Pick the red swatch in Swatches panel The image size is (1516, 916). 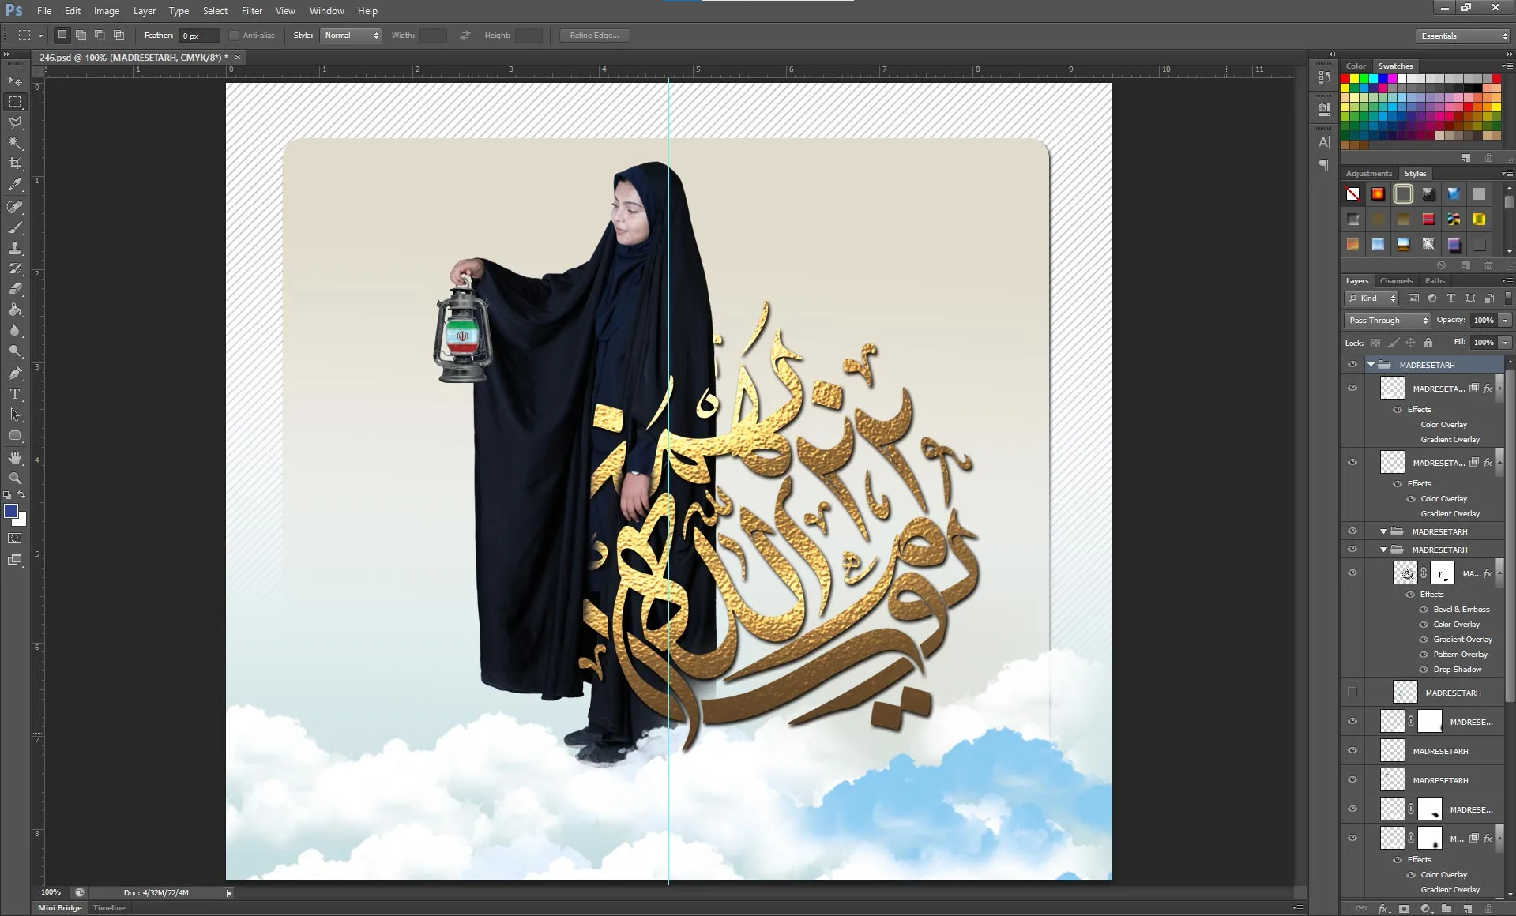(x=1345, y=79)
